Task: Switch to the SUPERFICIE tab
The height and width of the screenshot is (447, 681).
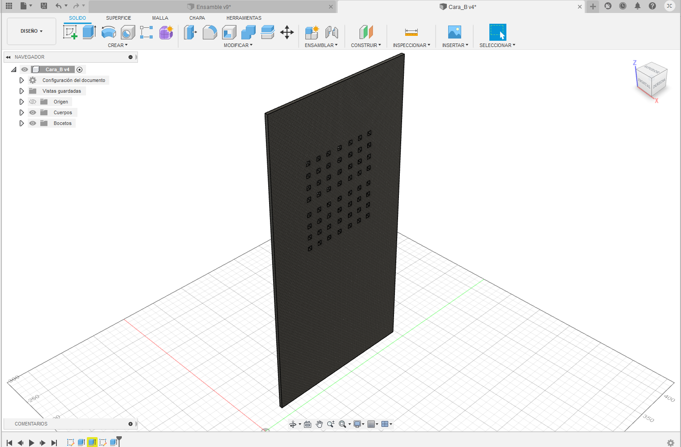Action: coord(119,18)
